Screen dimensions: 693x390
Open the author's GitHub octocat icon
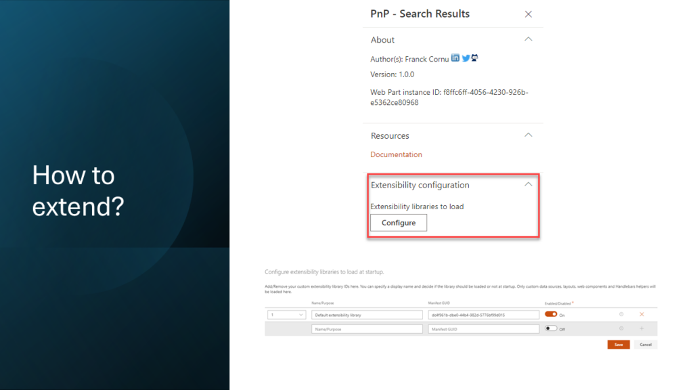tap(474, 58)
